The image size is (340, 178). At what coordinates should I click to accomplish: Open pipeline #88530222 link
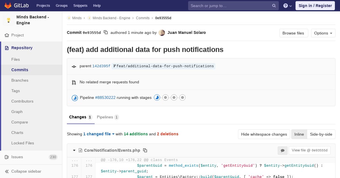coord(105,97)
